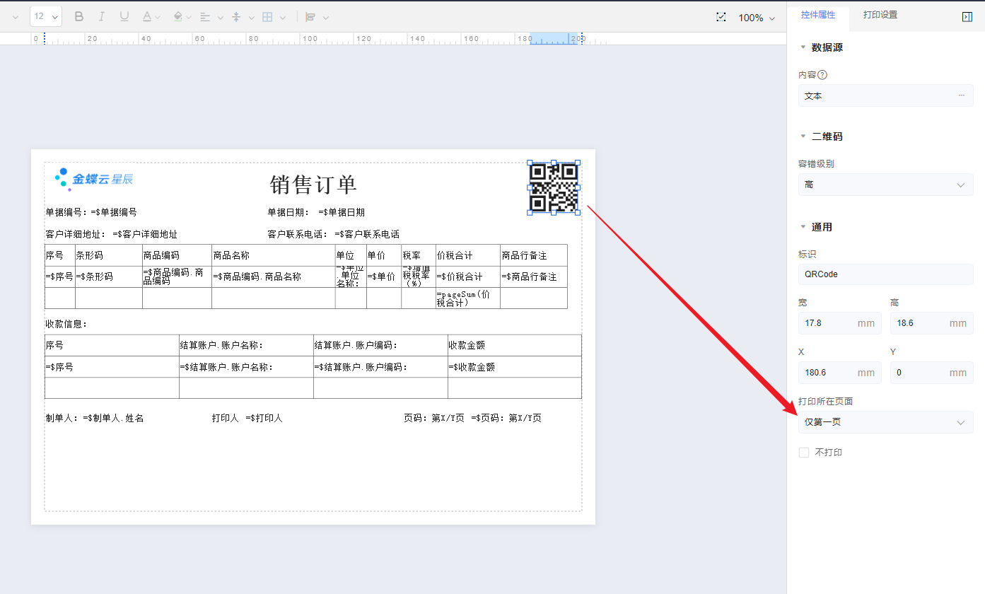Screen dimensions: 985x594
Task: Click the 宽 width field 17.8
Action: pos(839,323)
